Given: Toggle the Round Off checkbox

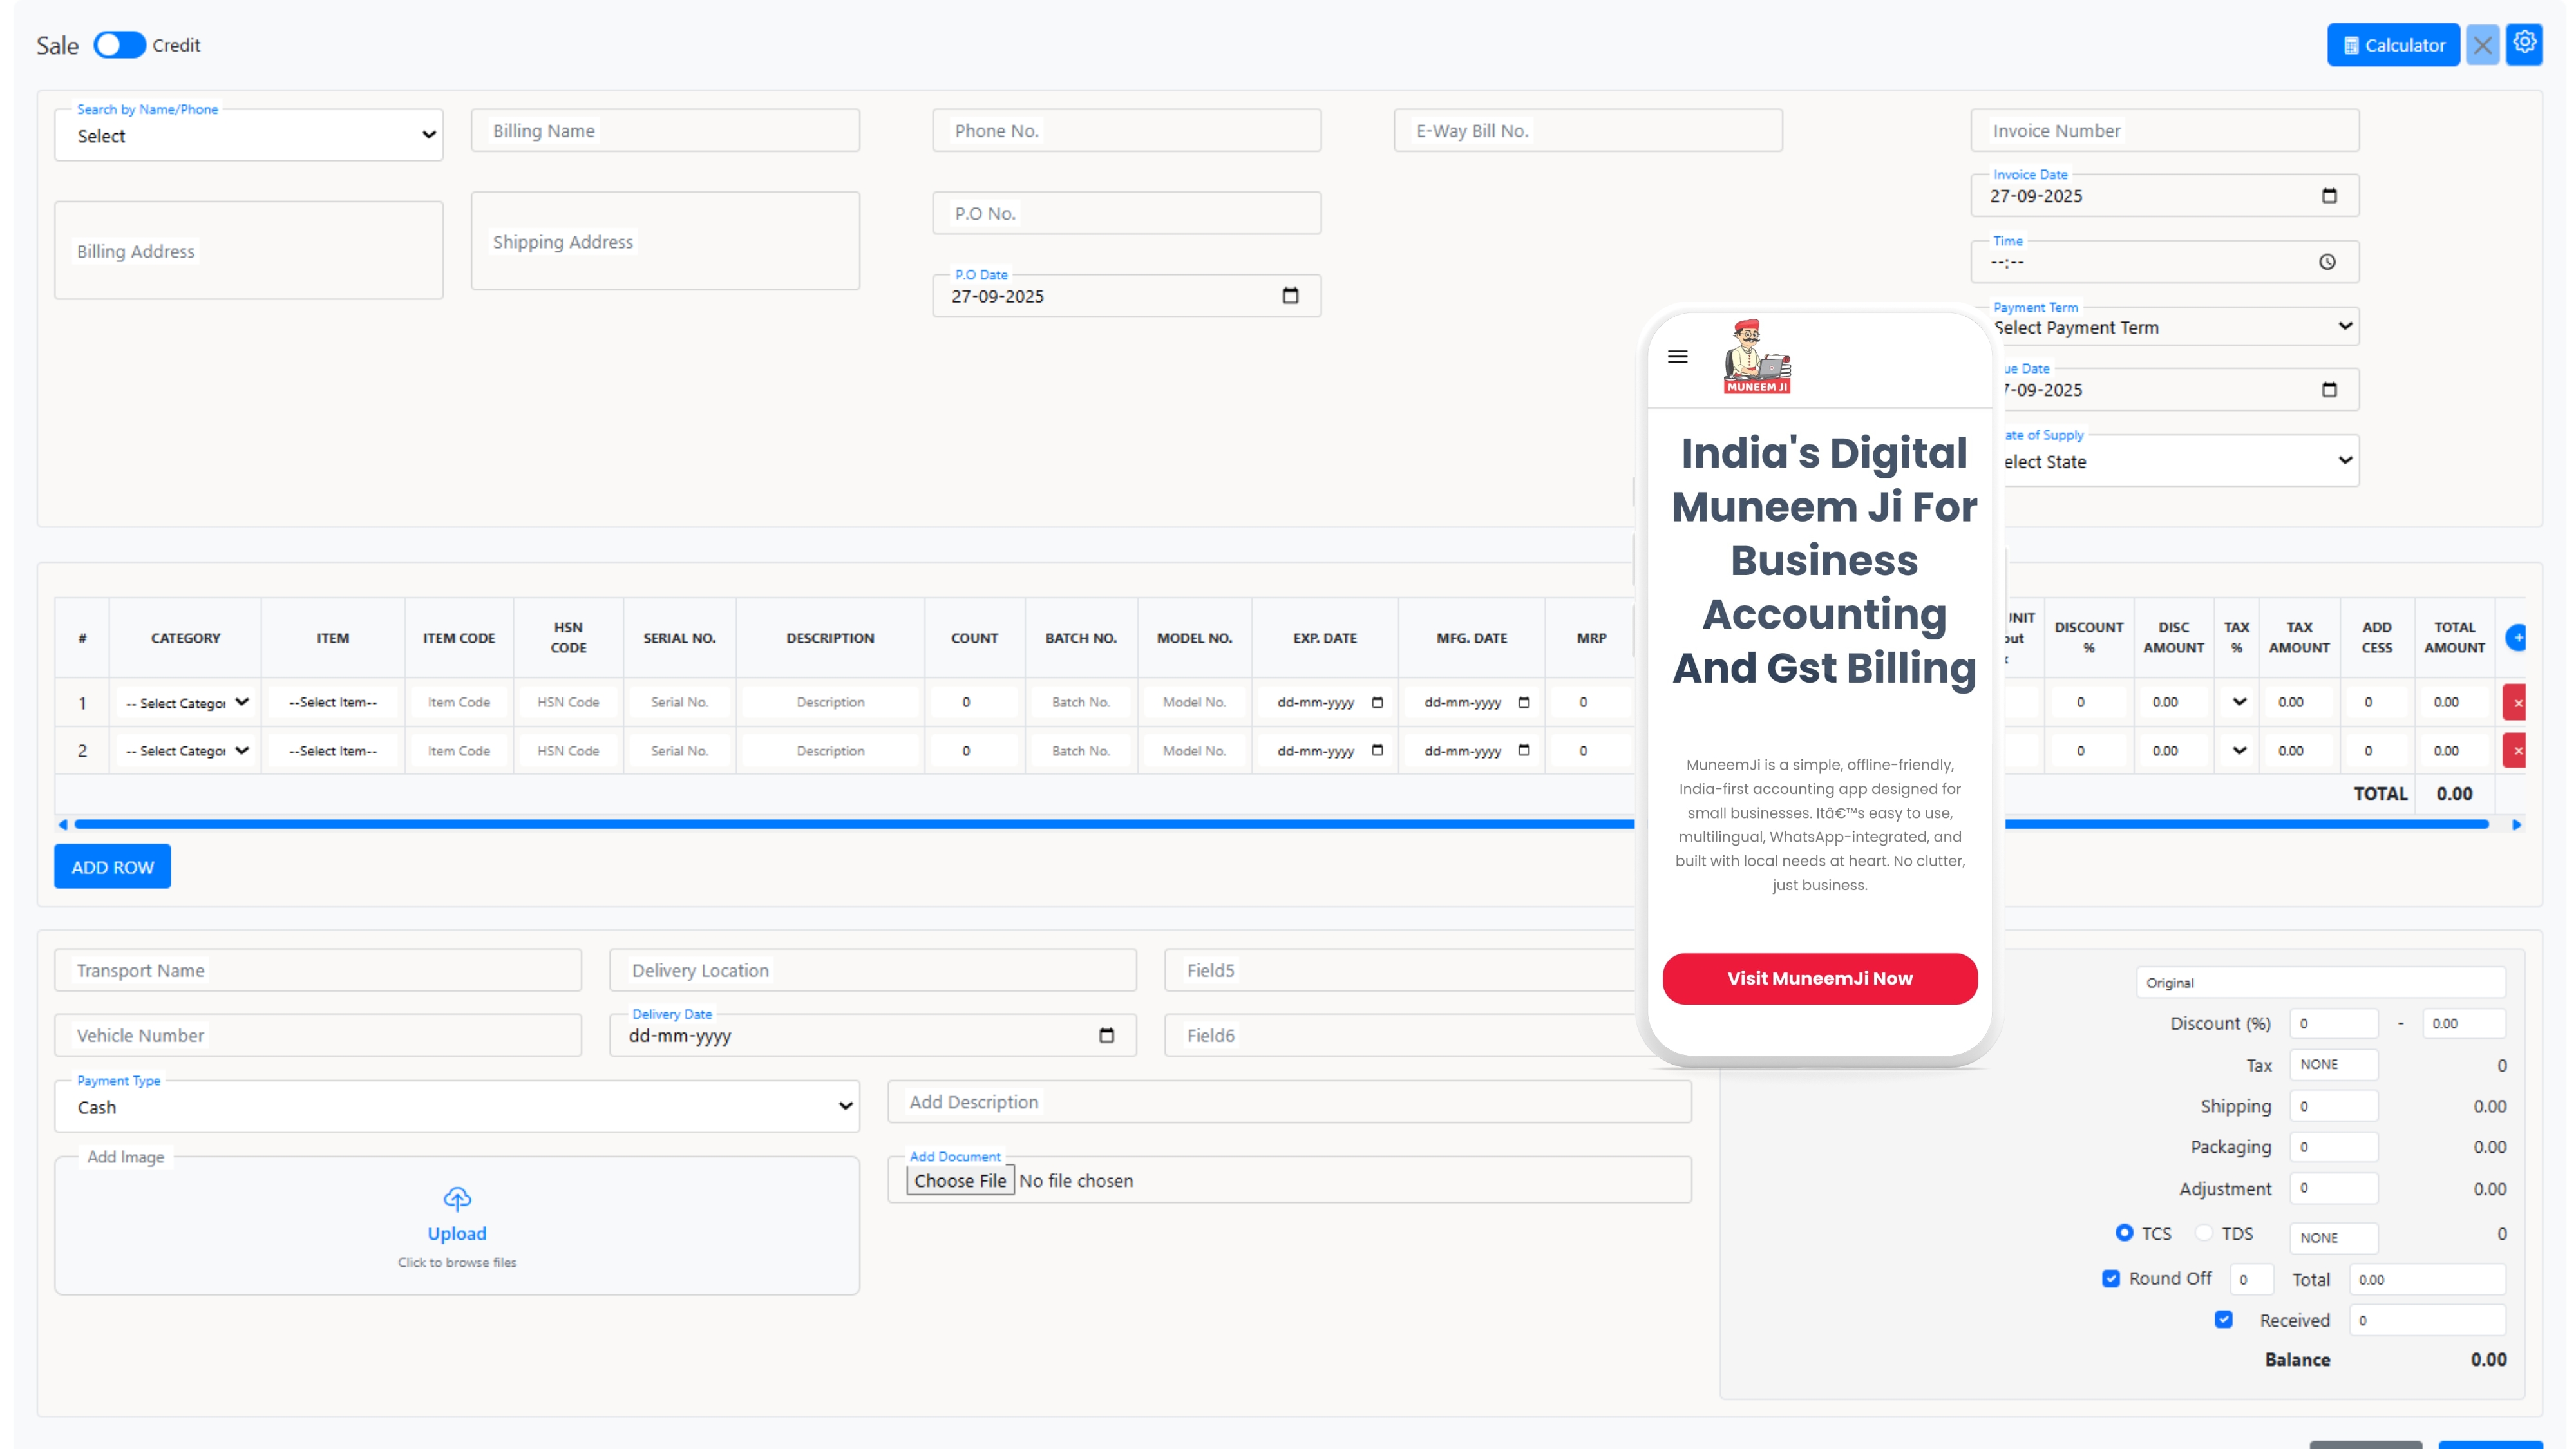Looking at the screenshot, I should (2111, 1278).
